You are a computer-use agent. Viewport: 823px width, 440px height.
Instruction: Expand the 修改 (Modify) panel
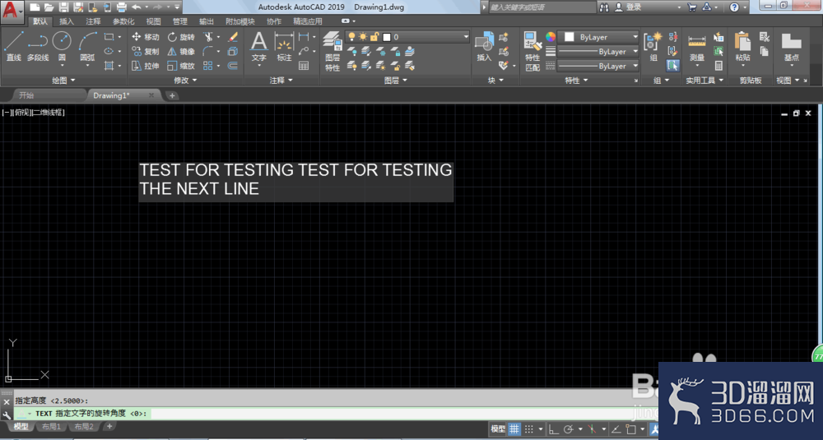(x=185, y=81)
